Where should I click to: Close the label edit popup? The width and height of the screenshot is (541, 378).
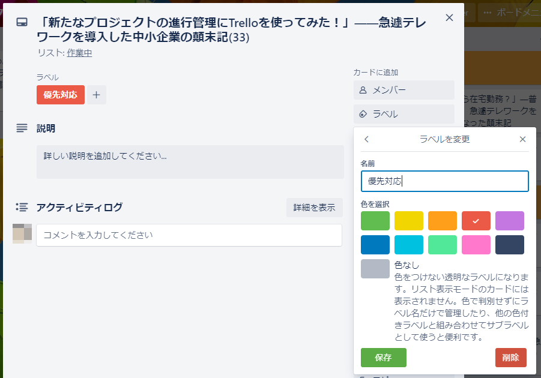click(522, 139)
